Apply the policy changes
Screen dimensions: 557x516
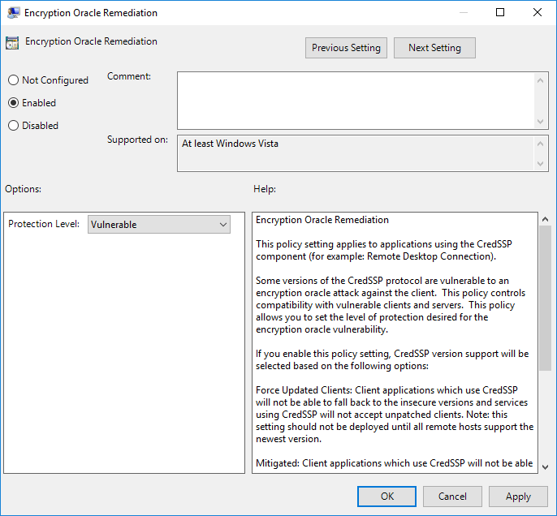(518, 497)
